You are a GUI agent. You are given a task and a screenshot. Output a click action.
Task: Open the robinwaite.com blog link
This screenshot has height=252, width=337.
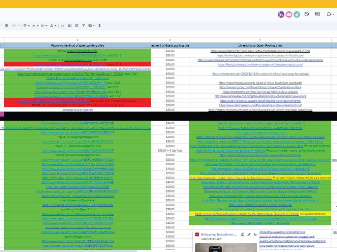(260, 96)
